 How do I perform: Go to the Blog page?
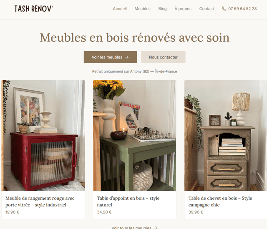coord(162,9)
